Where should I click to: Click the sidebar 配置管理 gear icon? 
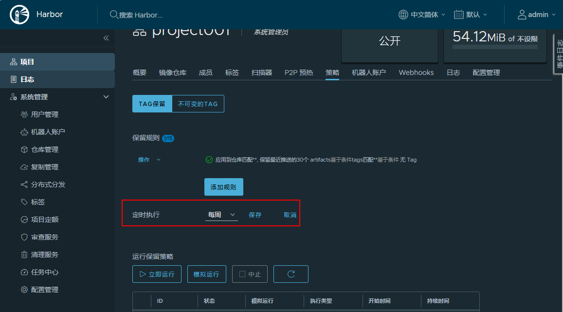[x=24, y=290]
